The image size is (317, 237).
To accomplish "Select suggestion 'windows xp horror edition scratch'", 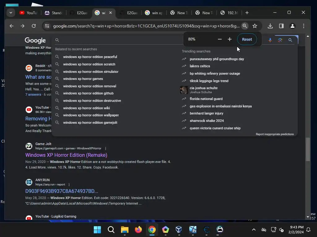I will pyautogui.click(x=89, y=64).
